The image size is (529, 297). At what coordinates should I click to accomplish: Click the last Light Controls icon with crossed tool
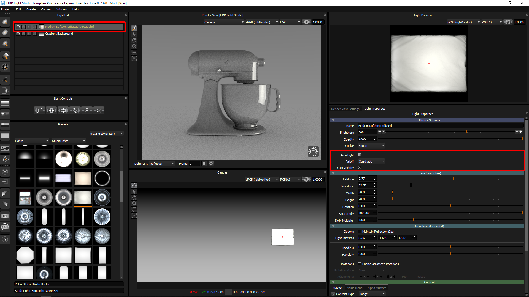pyautogui.click(x=99, y=111)
